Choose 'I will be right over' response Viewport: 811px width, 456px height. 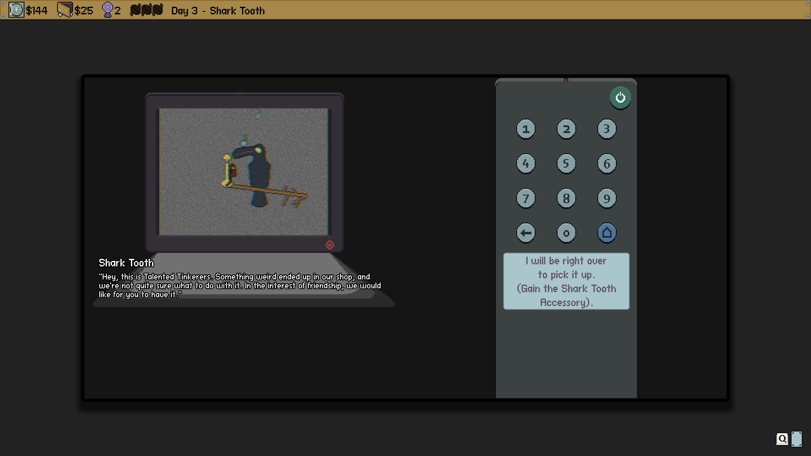[566, 281]
